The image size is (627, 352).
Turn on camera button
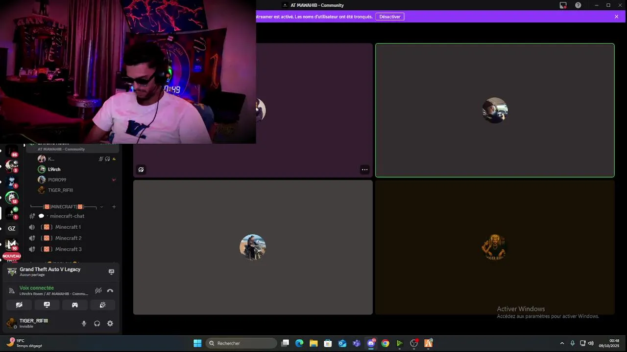tap(19, 305)
